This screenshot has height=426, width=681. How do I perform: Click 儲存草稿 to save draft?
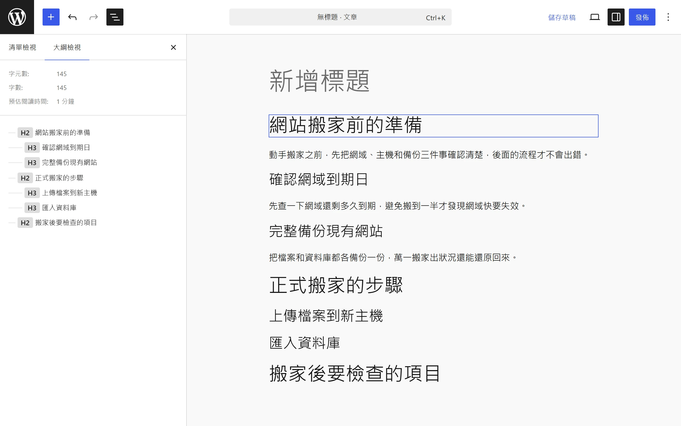(x=562, y=17)
